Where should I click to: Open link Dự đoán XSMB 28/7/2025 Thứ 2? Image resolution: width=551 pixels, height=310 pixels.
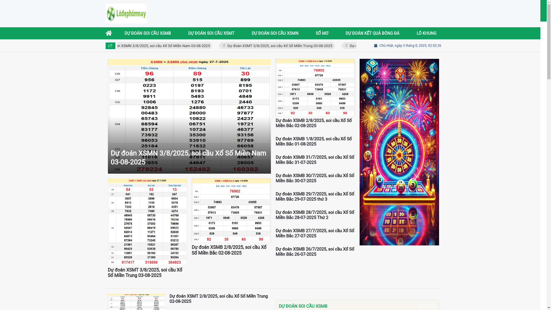[x=315, y=215]
